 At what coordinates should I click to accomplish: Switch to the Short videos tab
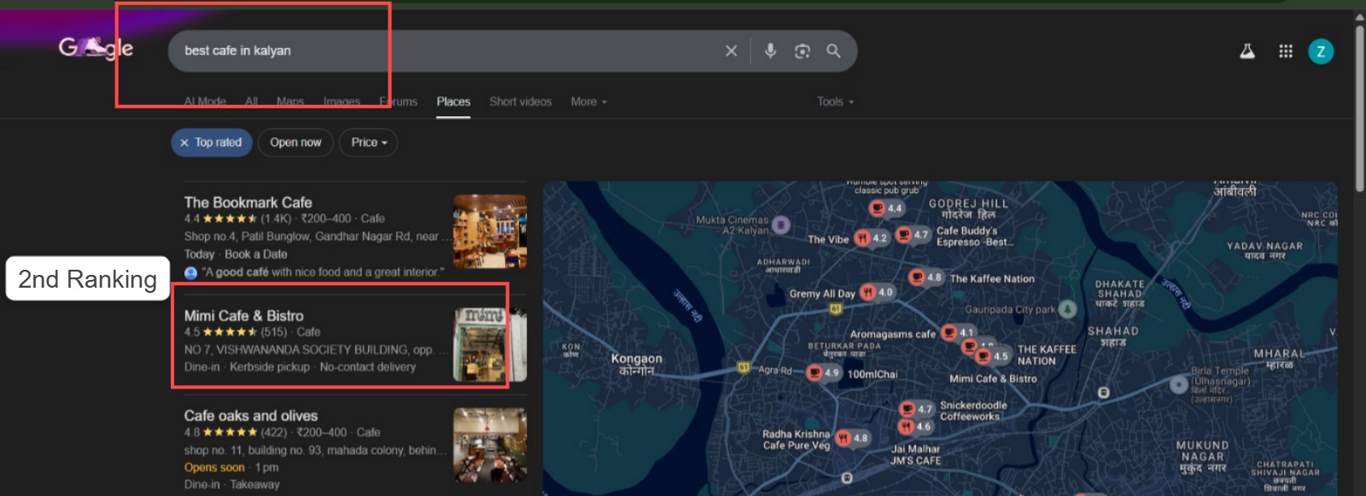tap(520, 102)
